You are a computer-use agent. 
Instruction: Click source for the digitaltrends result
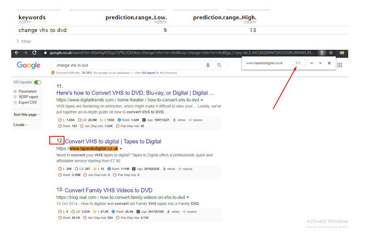tap(195, 120)
